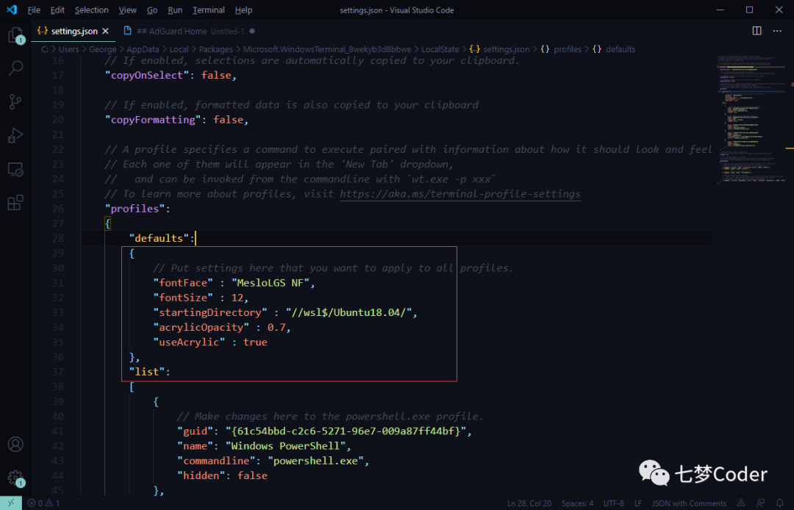This screenshot has width=794, height=510.
Task: Click Microsoft.WindowsTerminal breadcrumb segment
Action: pyautogui.click(x=327, y=49)
